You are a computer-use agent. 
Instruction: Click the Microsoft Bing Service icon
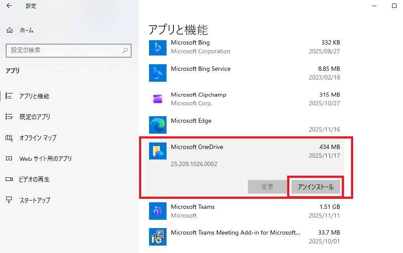[157, 73]
